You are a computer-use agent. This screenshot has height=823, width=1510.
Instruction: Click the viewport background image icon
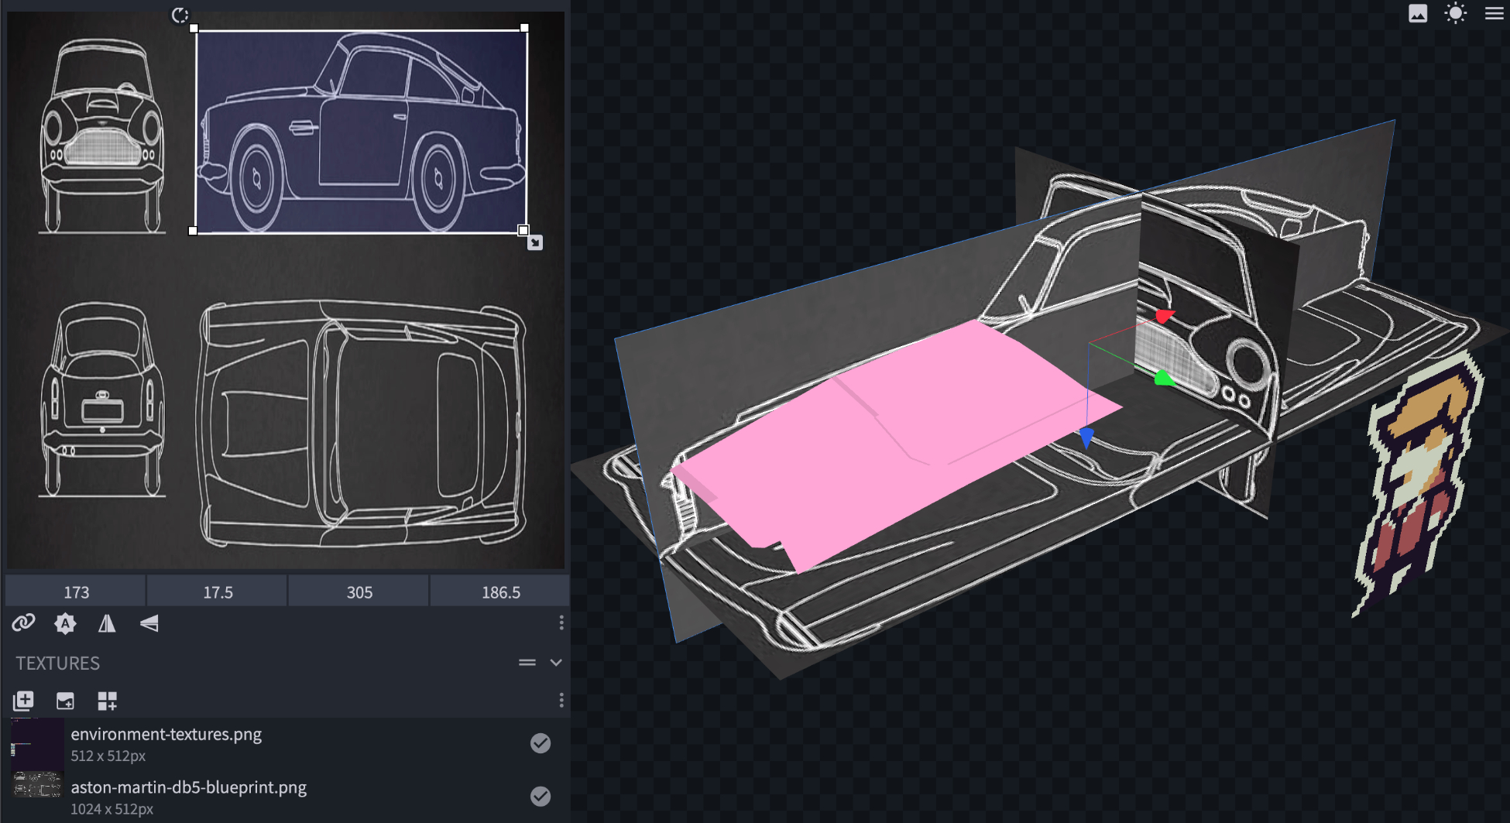1417,13
